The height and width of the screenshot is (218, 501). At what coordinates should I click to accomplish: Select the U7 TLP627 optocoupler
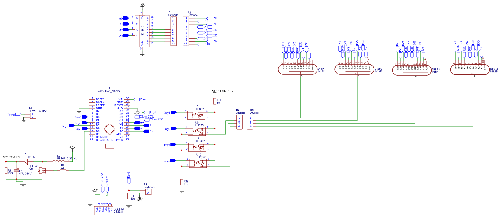click(x=197, y=115)
